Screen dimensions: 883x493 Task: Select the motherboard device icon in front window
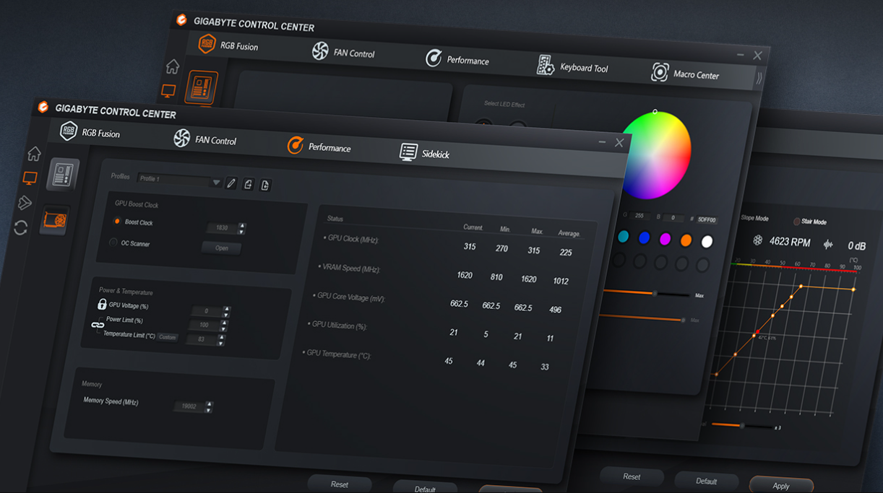(63, 175)
